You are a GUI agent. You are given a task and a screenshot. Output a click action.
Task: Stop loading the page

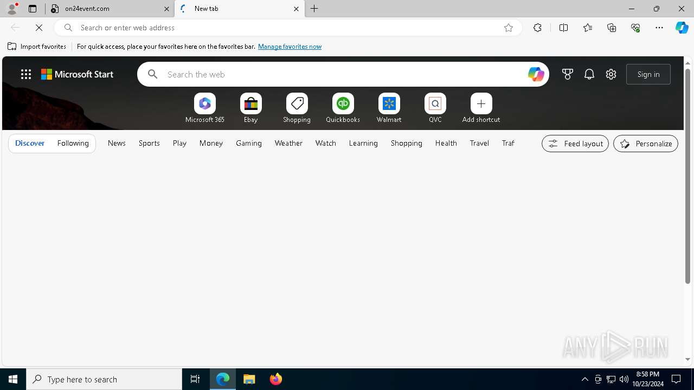point(39,28)
